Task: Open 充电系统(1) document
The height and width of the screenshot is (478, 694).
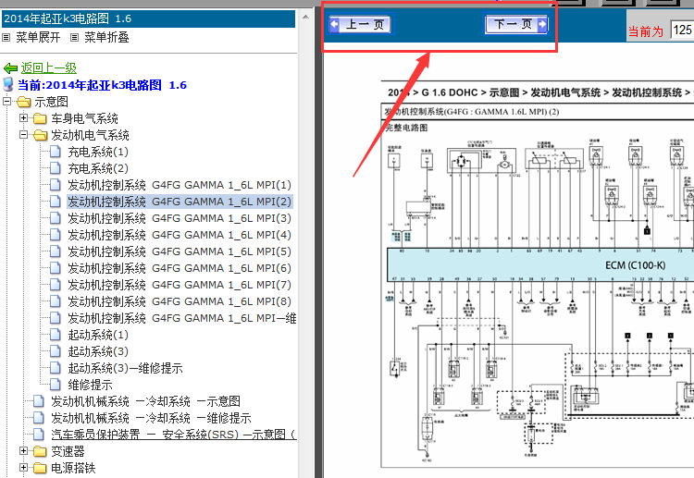Action: pyautogui.click(x=98, y=153)
